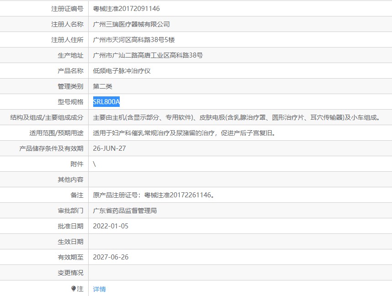Click the 备注 label
Image resolution: width=392 pixels, height=296 pixels.
(x=77, y=195)
